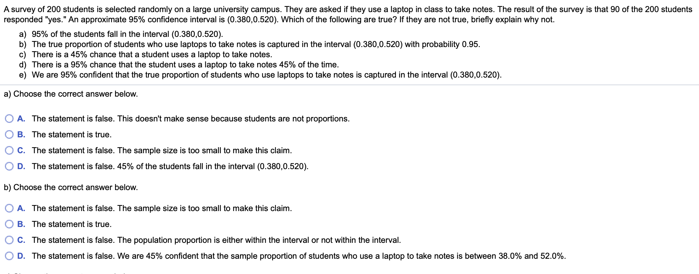This screenshot has width=699, height=274.
Task: Choose 'The statement is true' under question a
Action: point(72,134)
